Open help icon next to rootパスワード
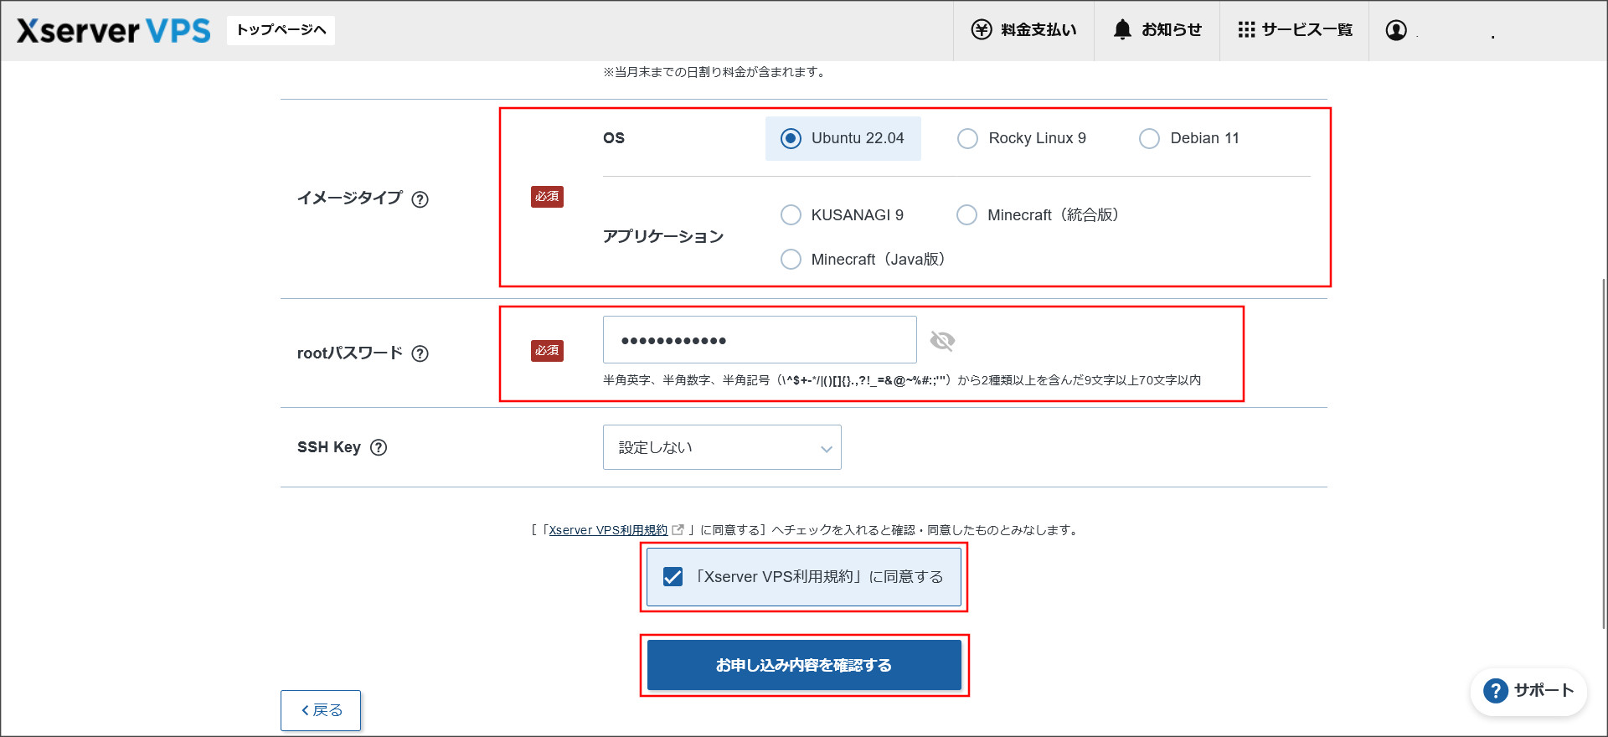The image size is (1608, 737). point(420,353)
